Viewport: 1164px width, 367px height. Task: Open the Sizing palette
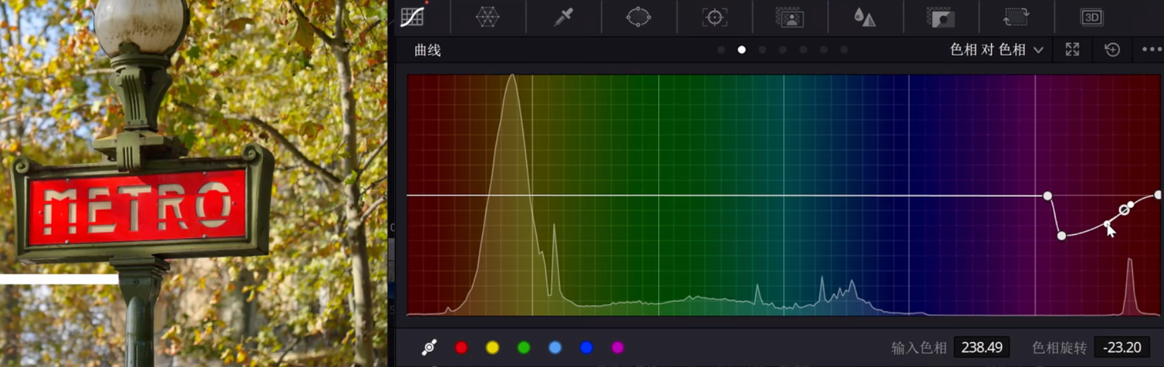point(1016,17)
